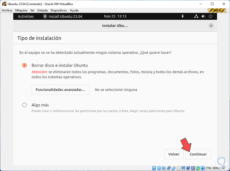Click the shared folders icon in status bar
The height and width of the screenshot is (171, 230).
(x=178, y=168)
